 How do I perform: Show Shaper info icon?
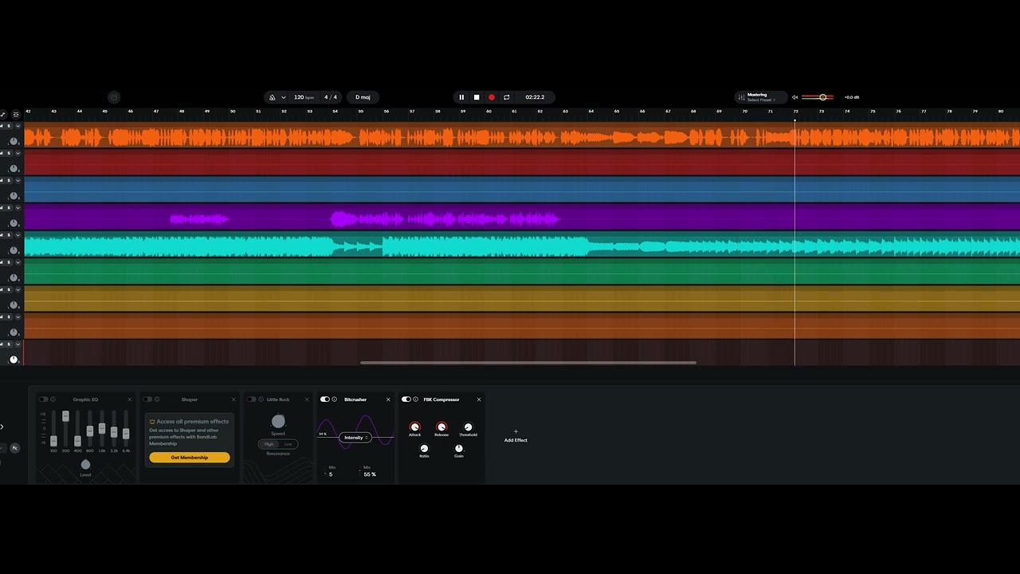point(157,399)
